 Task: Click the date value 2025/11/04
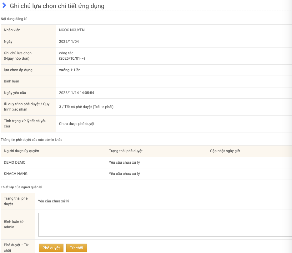point(69,42)
